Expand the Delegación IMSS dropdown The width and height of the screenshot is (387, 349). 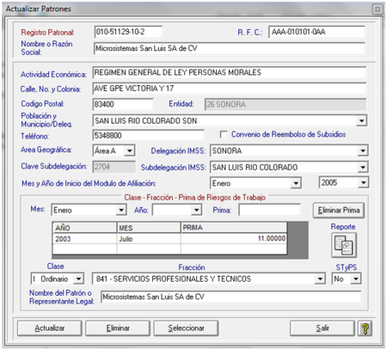pos(363,150)
